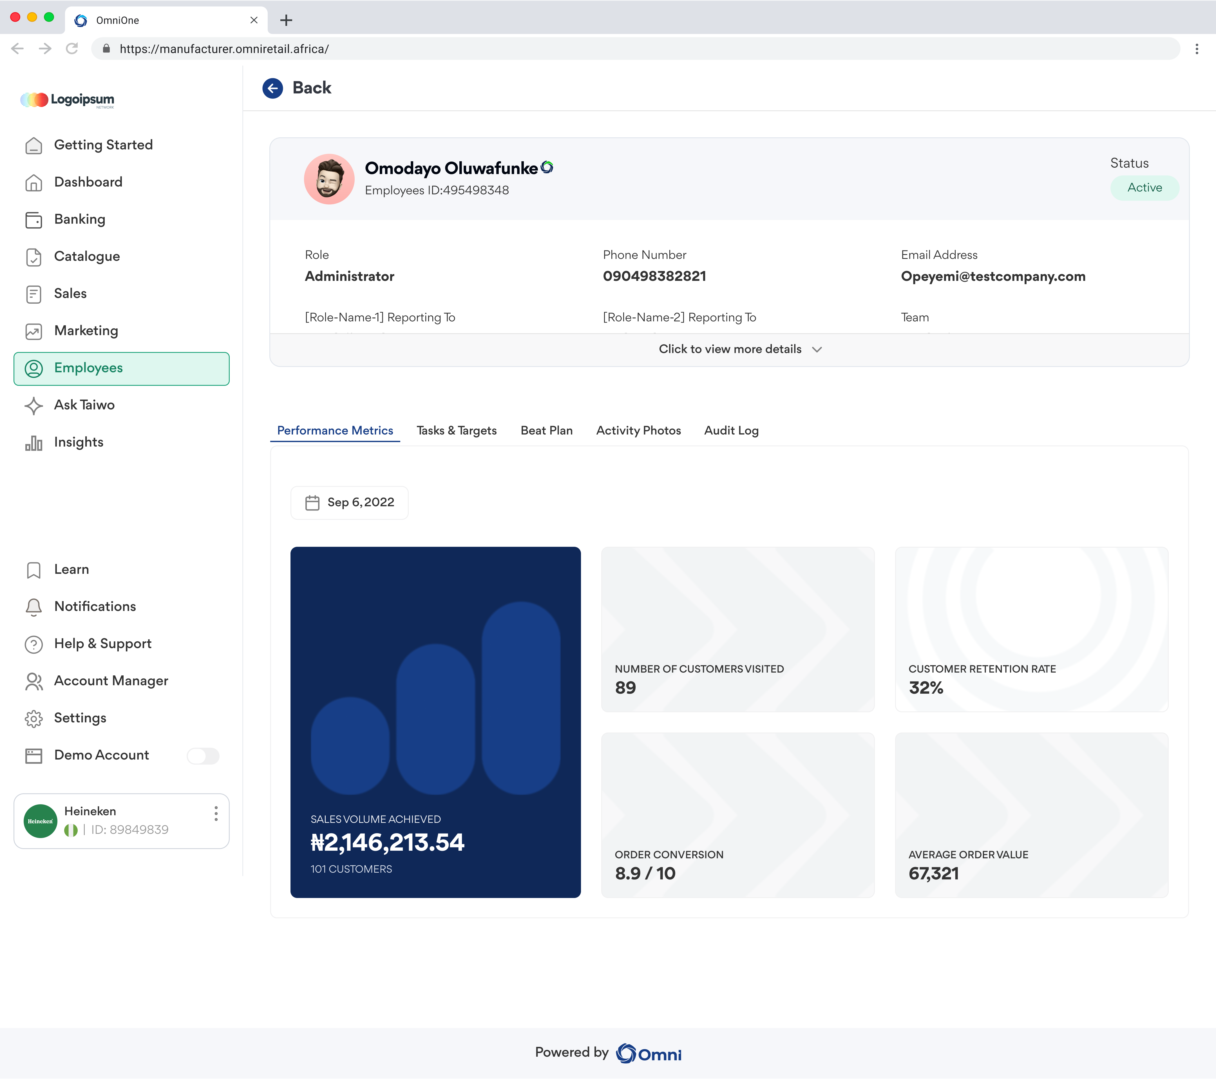Close the OmniOne browser tab
The height and width of the screenshot is (1084, 1216).
pyautogui.click(x=254, y=20)
